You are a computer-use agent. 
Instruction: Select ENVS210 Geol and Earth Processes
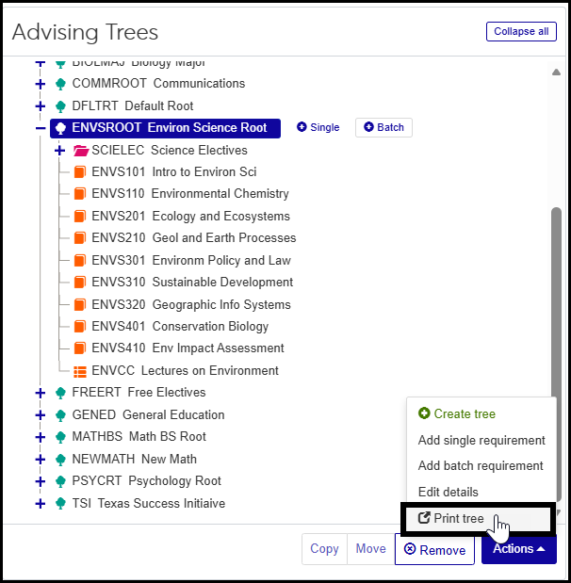click(x=194, y=238)
